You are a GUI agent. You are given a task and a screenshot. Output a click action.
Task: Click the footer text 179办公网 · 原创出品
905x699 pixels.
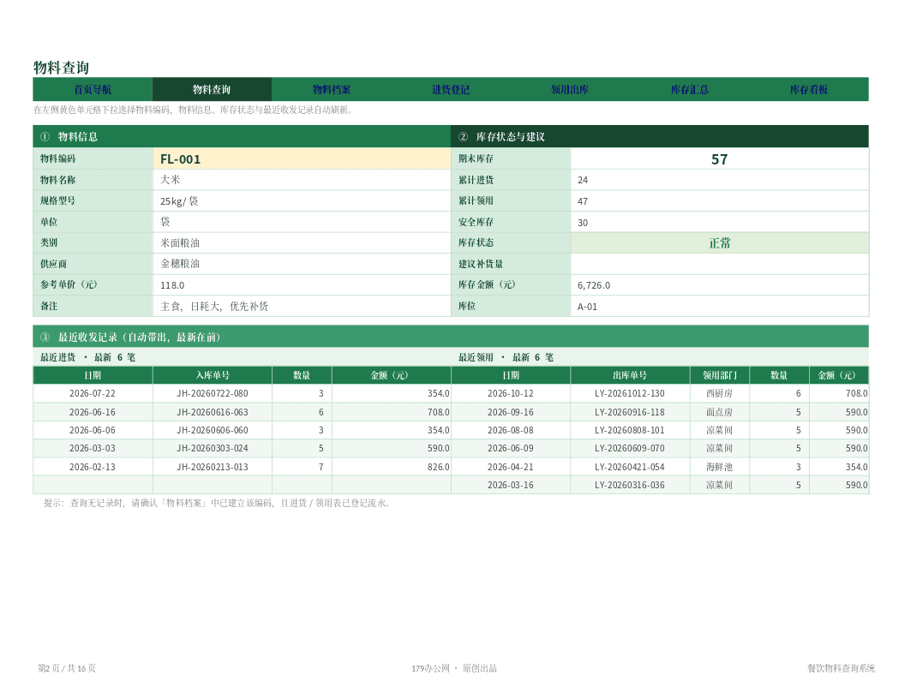(x=454, y=668)
